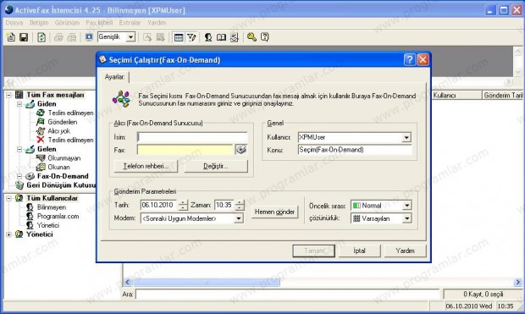
Task: Expand the bottom Yönetici tree node
Action: [x=9, y=234]
